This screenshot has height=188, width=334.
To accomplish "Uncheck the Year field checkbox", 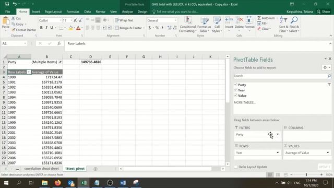I will 235,90.
